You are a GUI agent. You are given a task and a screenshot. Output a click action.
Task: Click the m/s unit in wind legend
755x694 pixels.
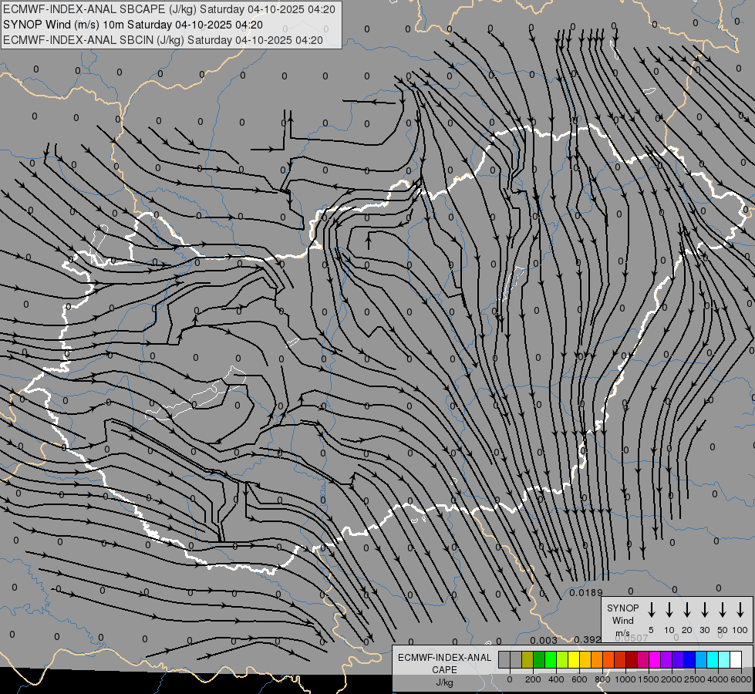pos(622,633)
